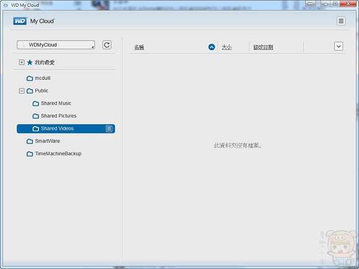359x269 pixels.
Task: Refresh the device file list
Action: pos(106,45)
